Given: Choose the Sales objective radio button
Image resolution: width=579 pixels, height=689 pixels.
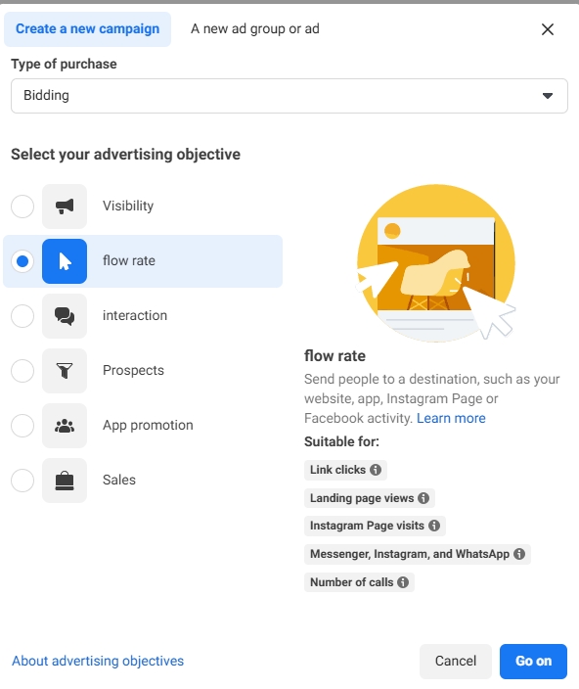Looking at the screenshot, I should coord(22,481).
